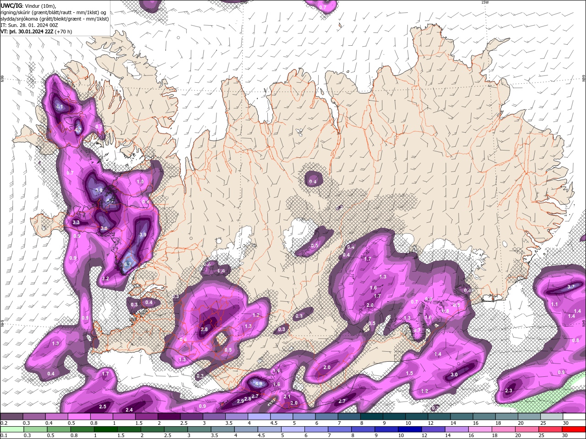The height and width of the screenshot is (439, 586).
Task: Click the light grey snow swatch above the 25 label
Action: point(551,417)
